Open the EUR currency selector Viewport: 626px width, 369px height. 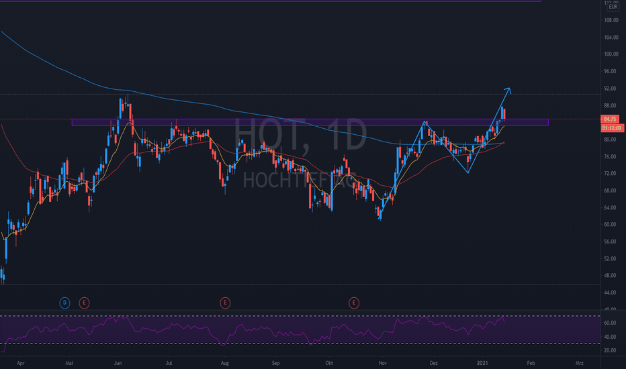(x=613, y=7)
